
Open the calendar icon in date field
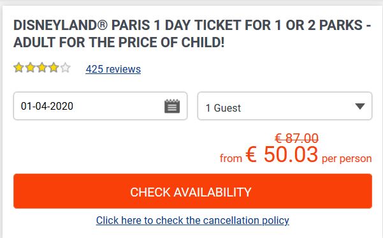click(172, 106)
